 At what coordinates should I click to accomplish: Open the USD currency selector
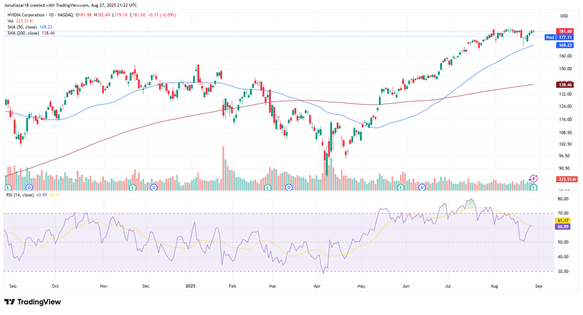point(563,15)
